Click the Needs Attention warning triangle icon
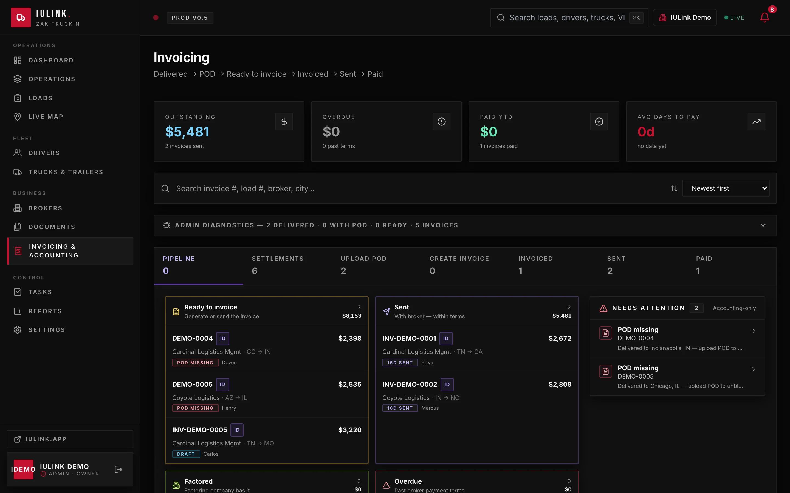Viewport: 790px width, 493px height. pyautogui.click(x=603, y=308)
